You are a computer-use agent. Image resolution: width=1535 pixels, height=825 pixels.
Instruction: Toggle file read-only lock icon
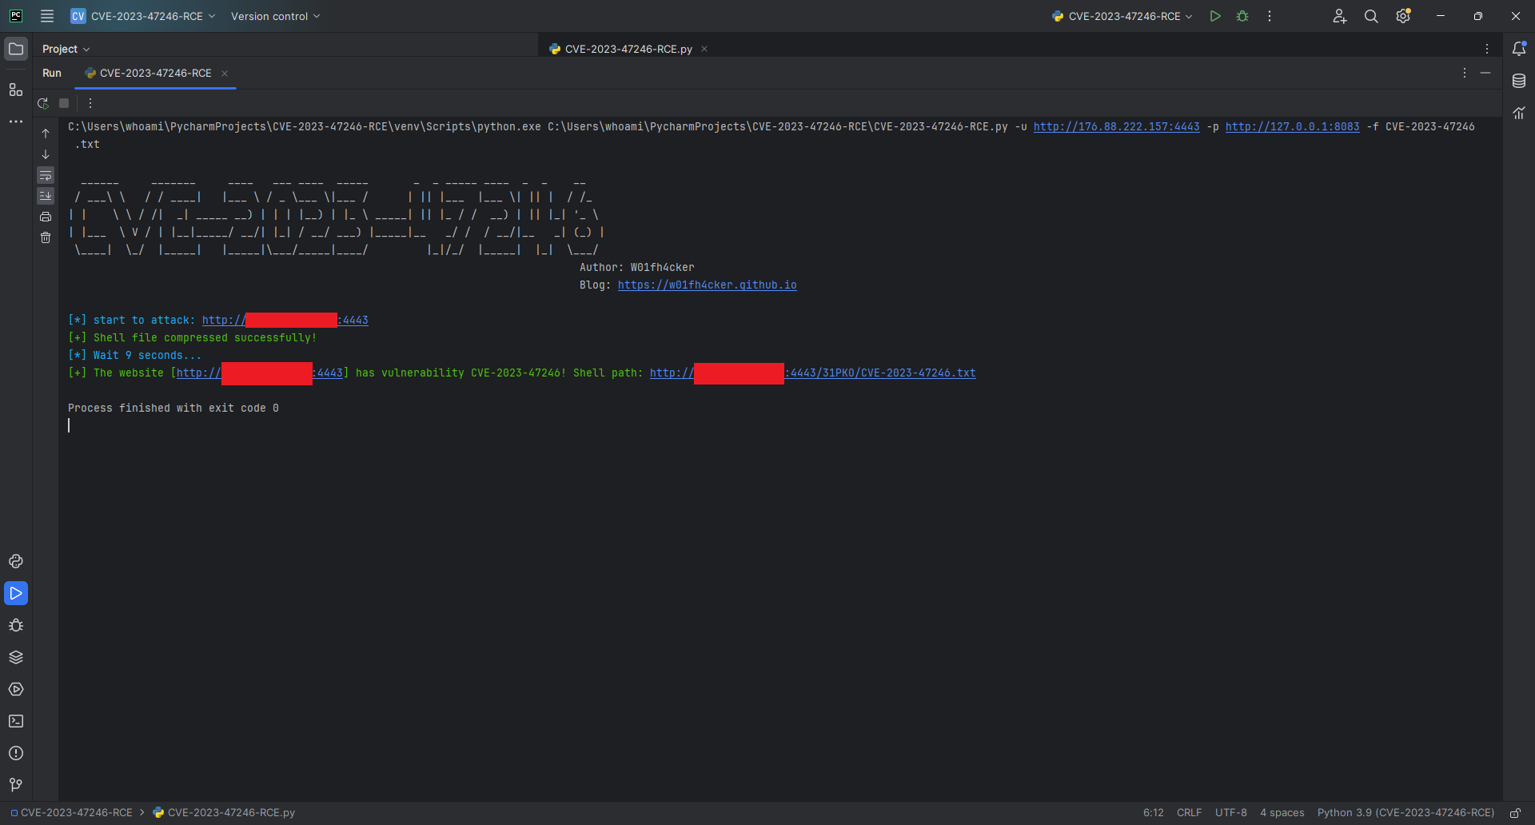pyautogui.click(x=1515, y=812)
